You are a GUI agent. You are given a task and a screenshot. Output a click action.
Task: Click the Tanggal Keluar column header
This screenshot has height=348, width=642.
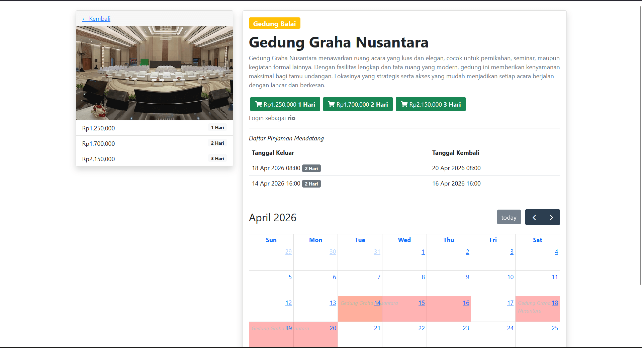[x=273, y=153]
